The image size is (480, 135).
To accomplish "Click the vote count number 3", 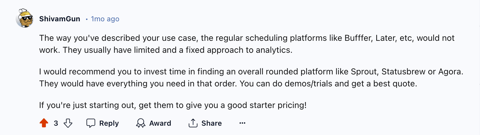I will (x=56, y=123).
